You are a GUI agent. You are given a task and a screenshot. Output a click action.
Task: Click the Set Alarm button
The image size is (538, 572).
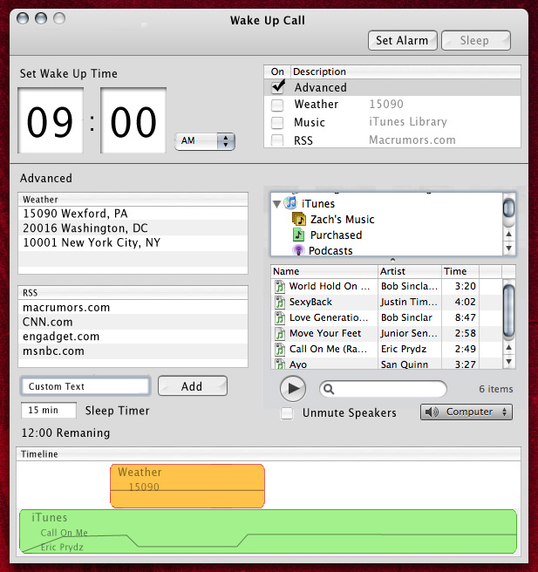pos(402,40)
